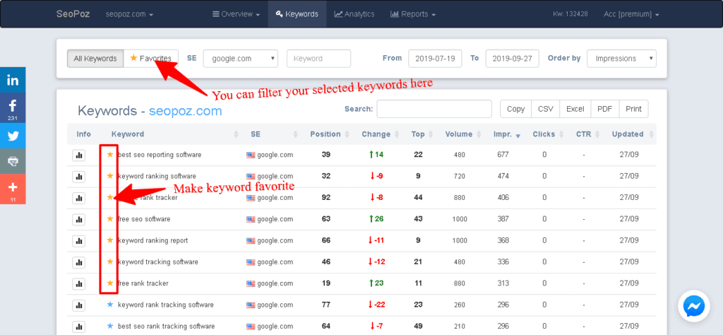Image resolution: width=723 pixels, height=335 pixels.
Task: Toggle favorite star for free rank tracker
Action: click(x=109, y=283)
